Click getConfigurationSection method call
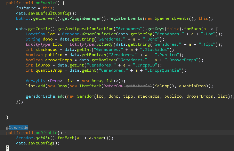 [x=86, y=29]
